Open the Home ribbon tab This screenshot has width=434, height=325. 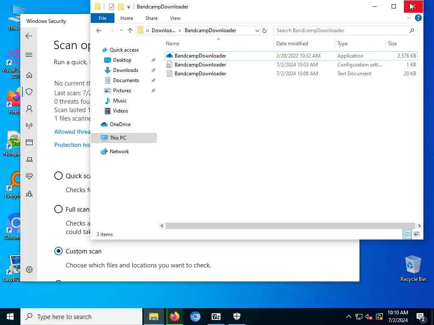point(127,18)
